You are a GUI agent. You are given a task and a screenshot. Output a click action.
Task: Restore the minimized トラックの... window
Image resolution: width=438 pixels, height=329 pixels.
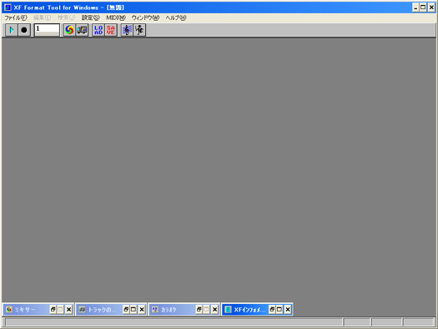click(126, 309)
